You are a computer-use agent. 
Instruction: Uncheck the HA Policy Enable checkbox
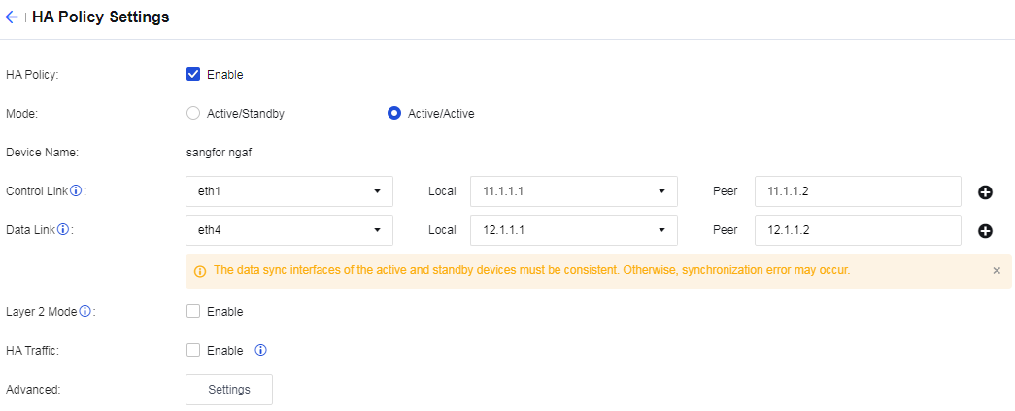193,74
